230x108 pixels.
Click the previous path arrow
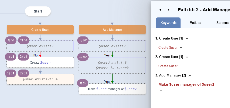tap(160, 10)
